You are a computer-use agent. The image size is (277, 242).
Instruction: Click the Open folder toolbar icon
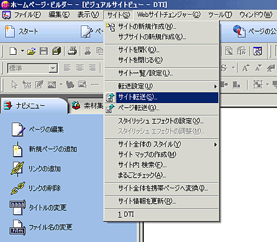tap(31, 51)
